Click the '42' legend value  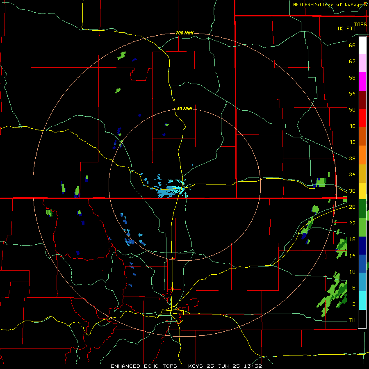point(352,142)
